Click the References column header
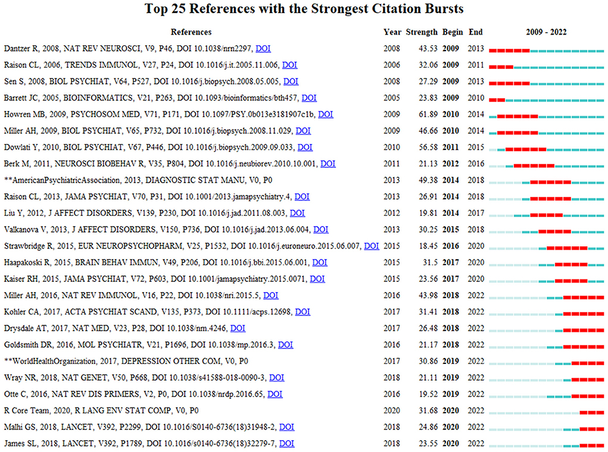This screenshot has height=452, width=608. coord(191,32)
